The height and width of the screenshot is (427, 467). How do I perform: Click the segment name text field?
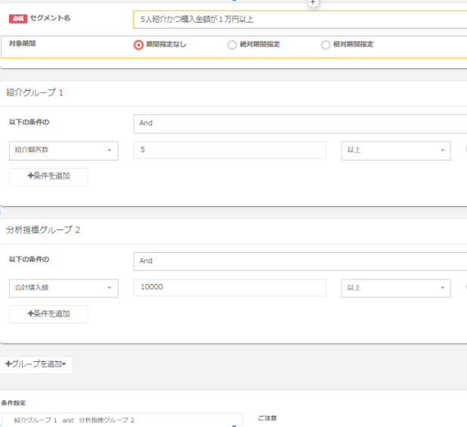(299, 19)
